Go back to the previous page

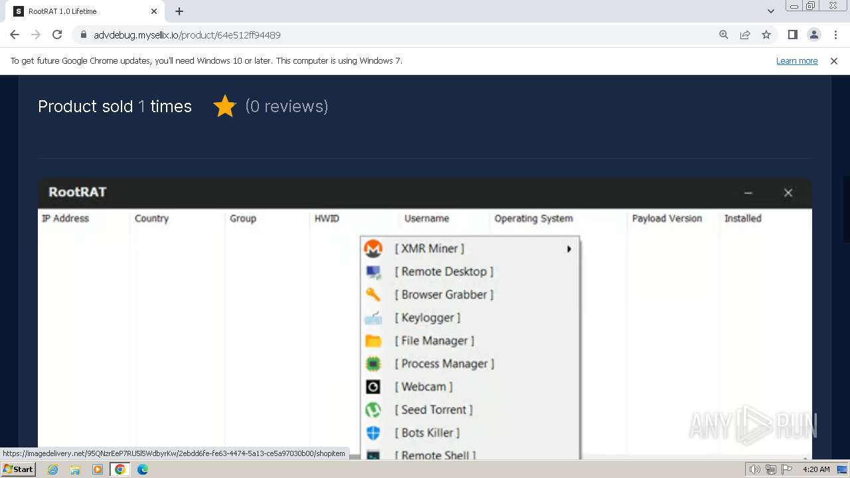pos(15,35)
